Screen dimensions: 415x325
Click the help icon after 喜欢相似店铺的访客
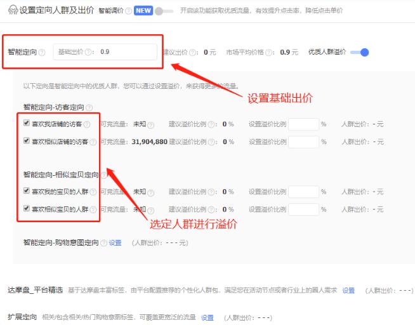tap(93, 142)
